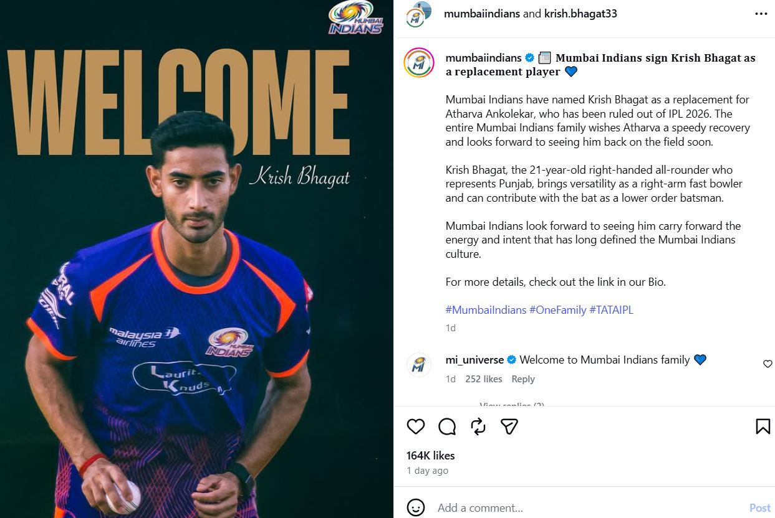Like the post with the heart icon

(x=416, y=426)
